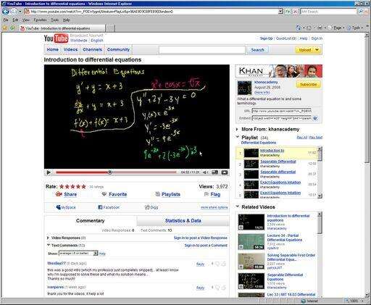This screenshot has height=305, width=371.
Task: Click the khanacademy channel avatar
Action: (244, 88)
